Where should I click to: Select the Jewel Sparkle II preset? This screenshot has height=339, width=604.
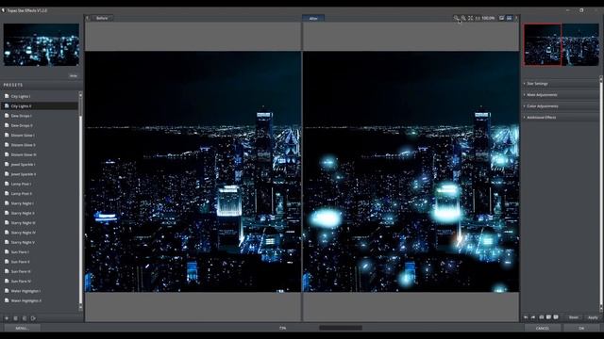pos(40,174)
